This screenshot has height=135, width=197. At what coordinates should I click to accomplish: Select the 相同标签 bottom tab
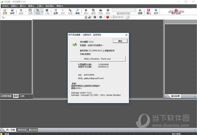pos(22,130)
